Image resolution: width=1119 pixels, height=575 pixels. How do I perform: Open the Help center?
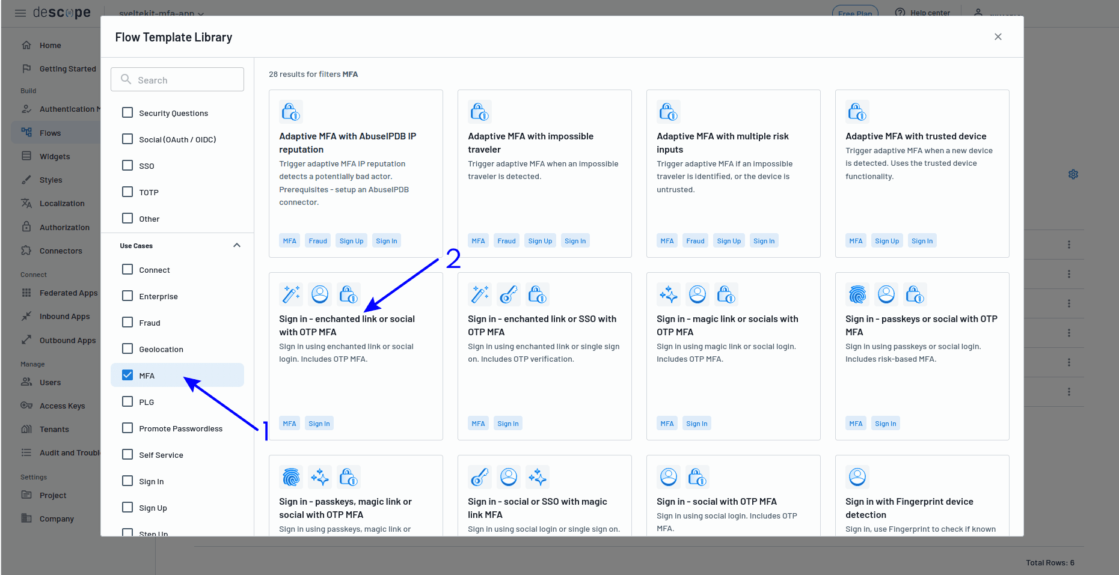pyautogui.click(x=928, y=13)
